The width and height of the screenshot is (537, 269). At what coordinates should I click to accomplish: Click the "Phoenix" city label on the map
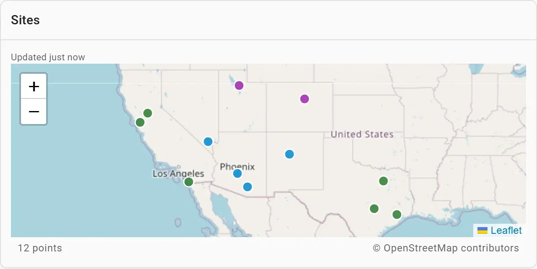[x=237, y=167]
